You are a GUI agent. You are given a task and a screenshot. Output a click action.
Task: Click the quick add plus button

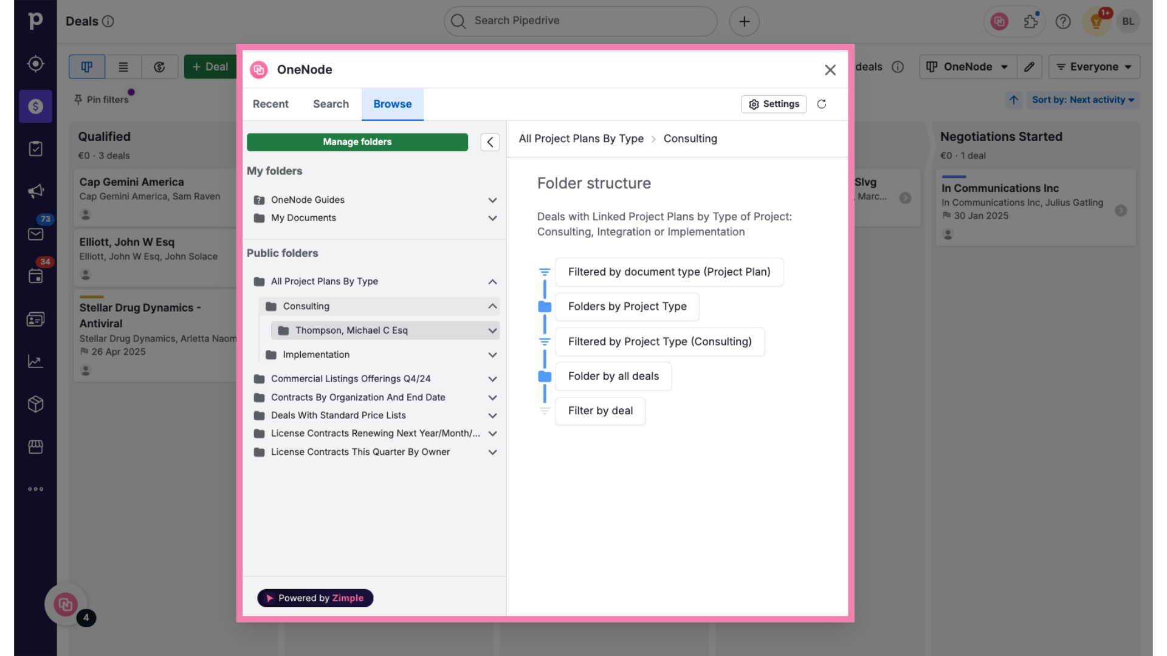[x=744, y=21]
